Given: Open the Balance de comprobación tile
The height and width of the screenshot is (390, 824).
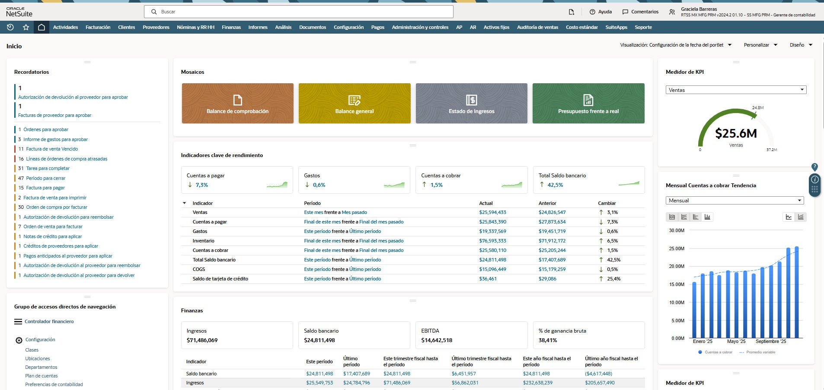Looking at the screenshot, I should pyautogui.click(x=237, y=104).
